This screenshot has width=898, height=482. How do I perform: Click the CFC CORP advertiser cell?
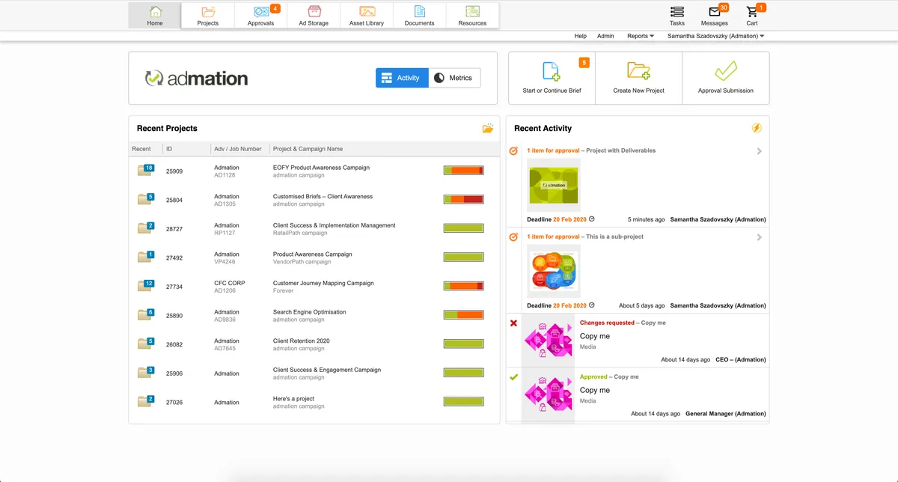229,283
